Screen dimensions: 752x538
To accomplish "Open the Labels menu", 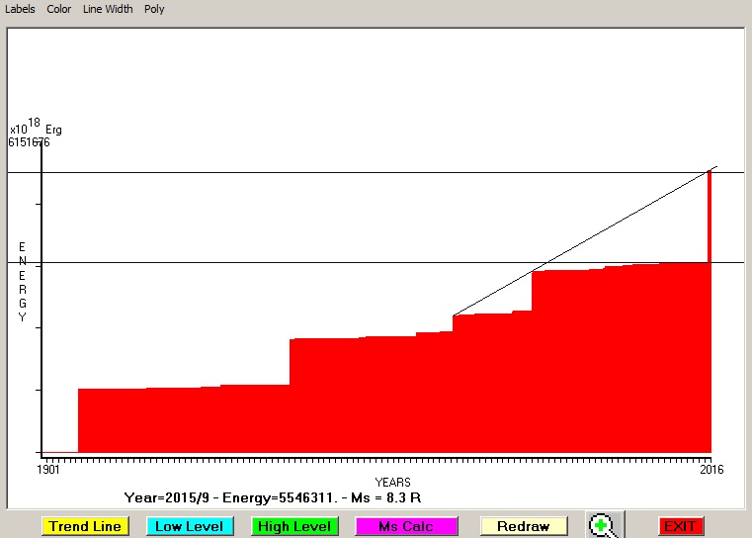I will pyautogui.click(x=20, y=9).
